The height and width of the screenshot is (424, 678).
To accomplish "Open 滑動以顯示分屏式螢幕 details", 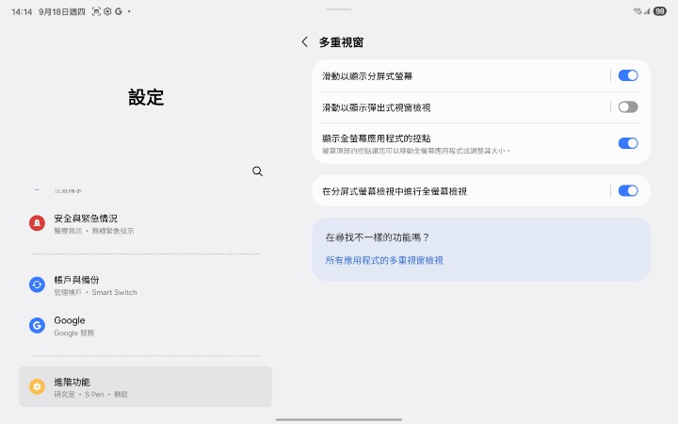I will 460,75.
